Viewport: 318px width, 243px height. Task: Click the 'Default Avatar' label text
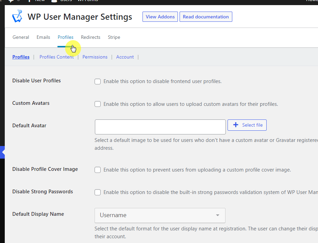(29, 126)
